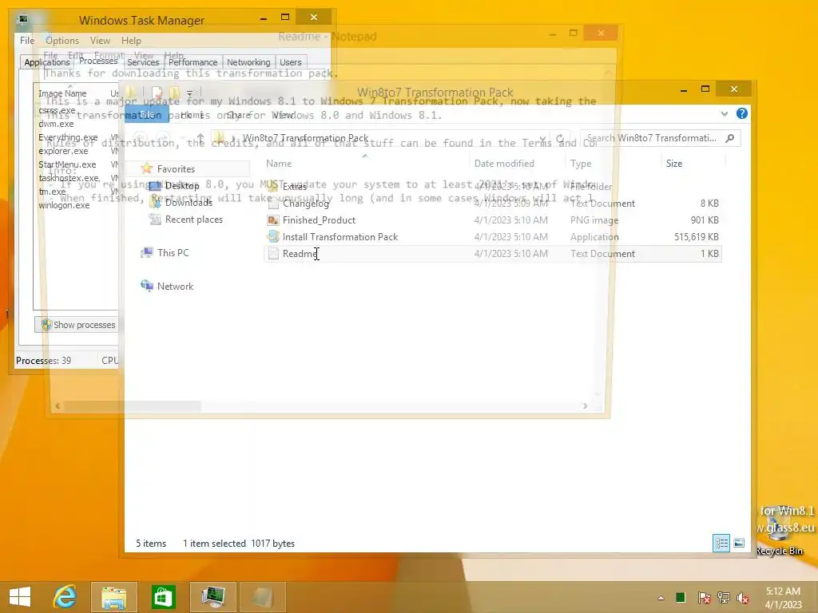
Task: Open the Share ribbon tab in Explorer
Action: pyautogui.click(x=238, y=115)
